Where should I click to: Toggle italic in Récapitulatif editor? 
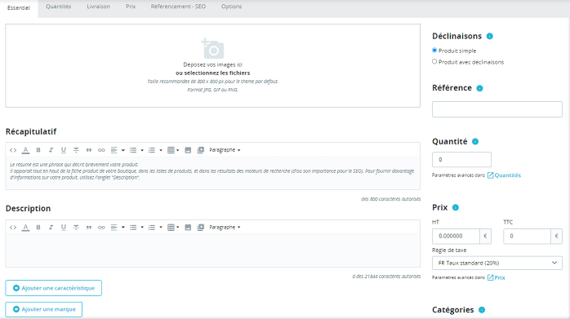click(51, 150)
